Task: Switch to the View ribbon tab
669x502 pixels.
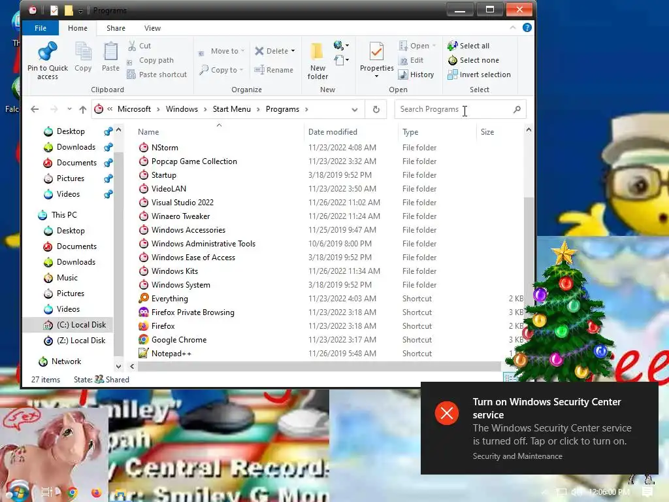Action: click(152, 27)
